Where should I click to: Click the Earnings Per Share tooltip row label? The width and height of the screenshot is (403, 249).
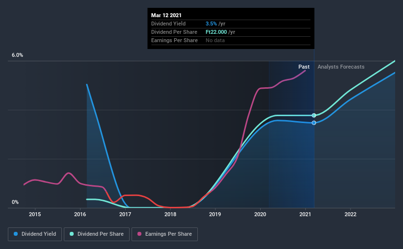[x=175, y=40]
